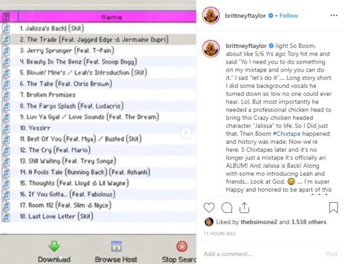Click the red Stop Search icon
344x264 pixels.
(x=182, y=246)
